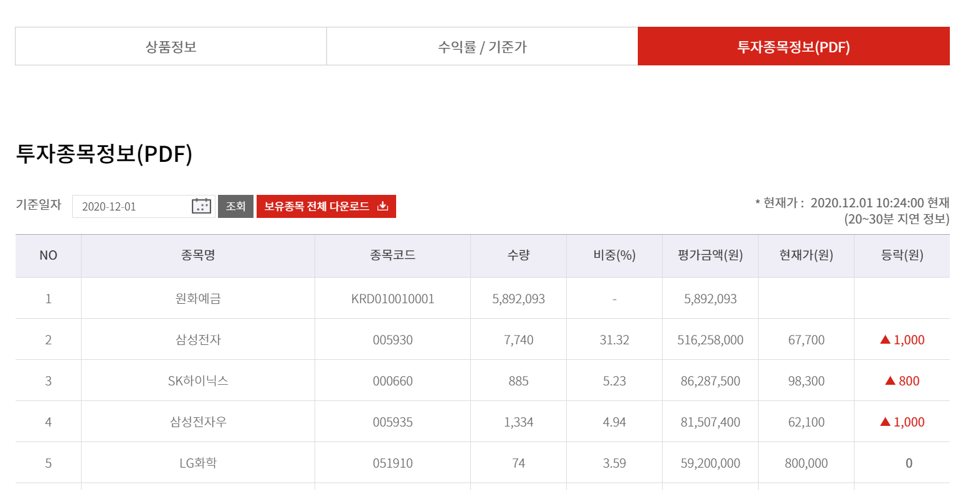Click current price 62,100
This screenshot has width=976, height=490.
pos(806,422)
